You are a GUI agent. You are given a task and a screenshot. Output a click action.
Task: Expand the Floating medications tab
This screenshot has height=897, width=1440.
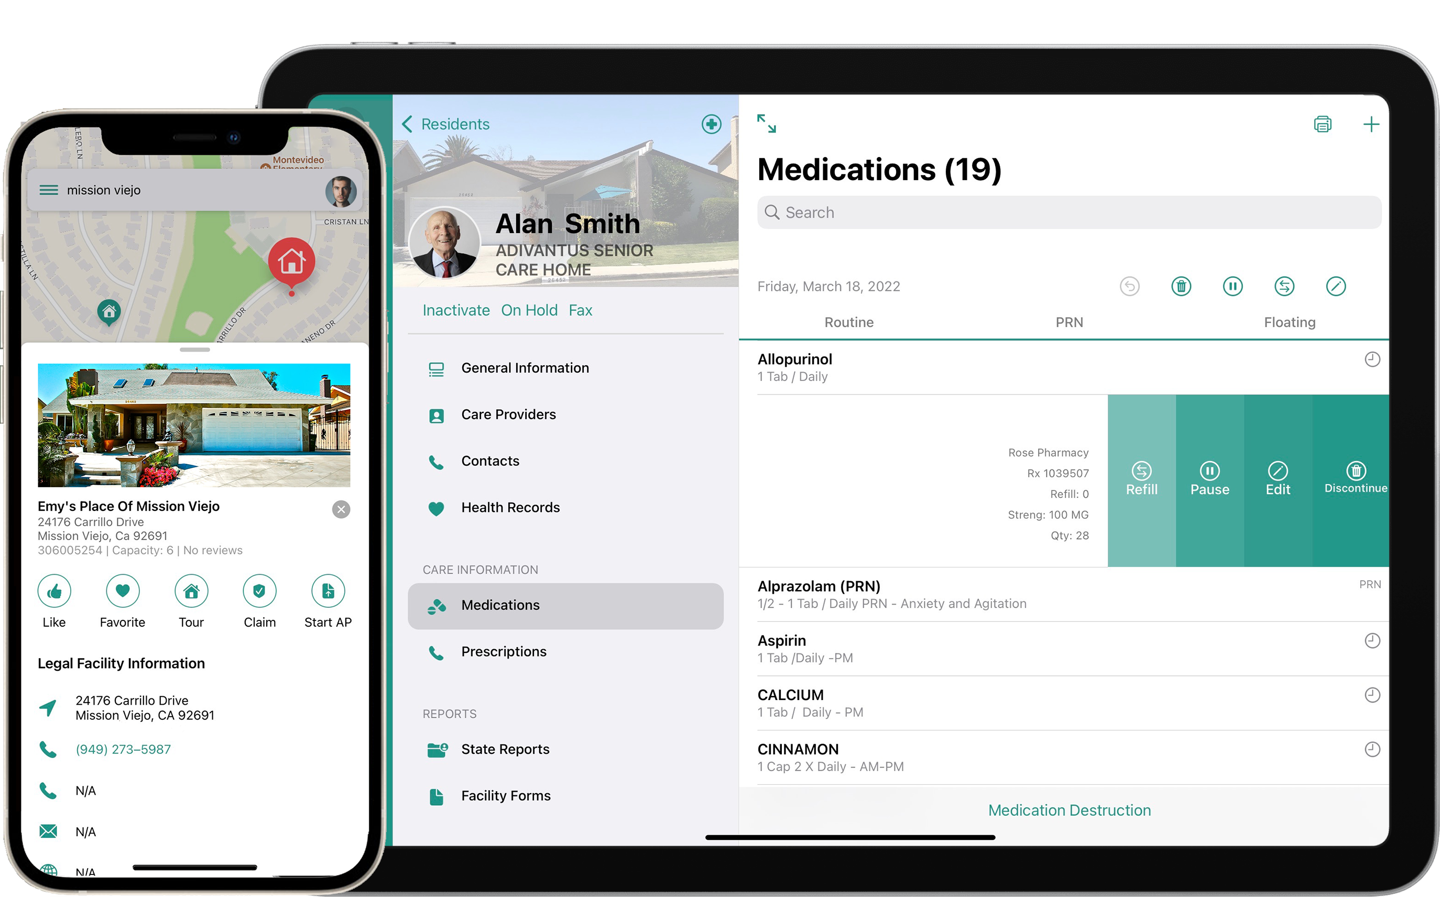tap(1289, 321)
